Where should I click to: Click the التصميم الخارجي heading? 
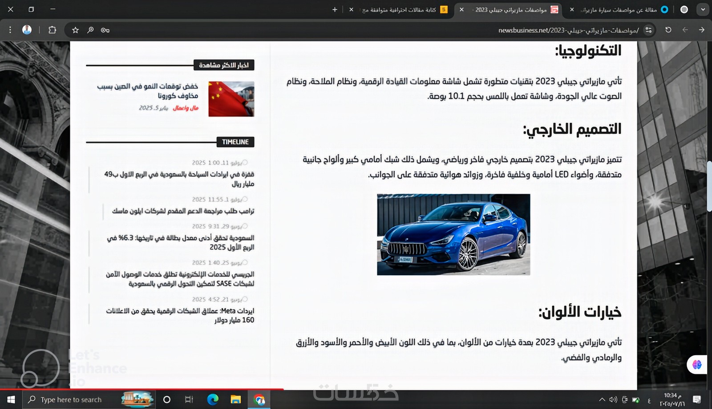pyautogui.click(x=572, y=129)
